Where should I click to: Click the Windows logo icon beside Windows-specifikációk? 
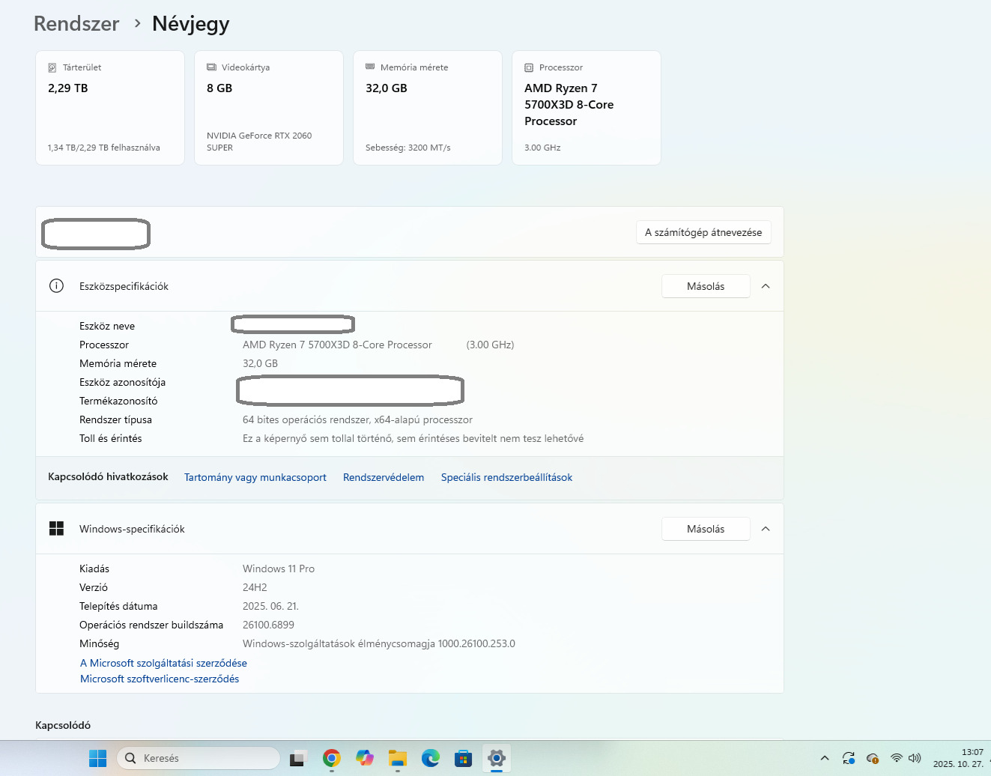(x=56, y=529)
